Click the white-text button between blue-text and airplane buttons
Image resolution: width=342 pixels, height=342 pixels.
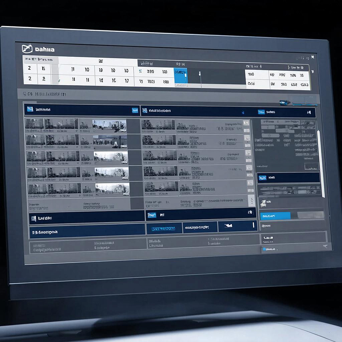(x=200, y=227)
